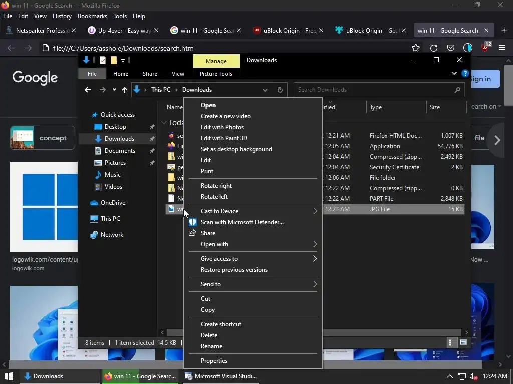Open recent locations dropdown arrow
Viewport: 513px width, 384px height.
coord(114,90)
